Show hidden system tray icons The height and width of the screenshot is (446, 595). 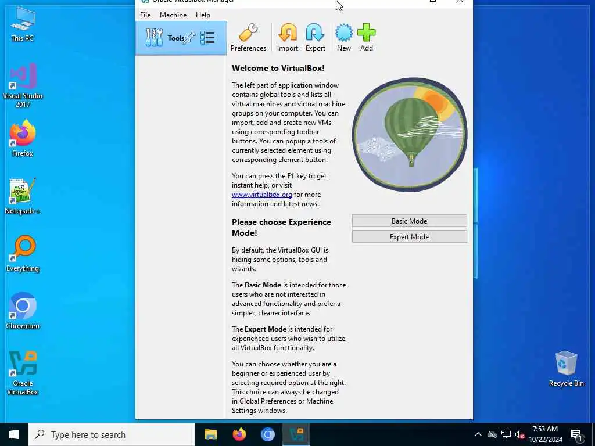coord(478,434)
